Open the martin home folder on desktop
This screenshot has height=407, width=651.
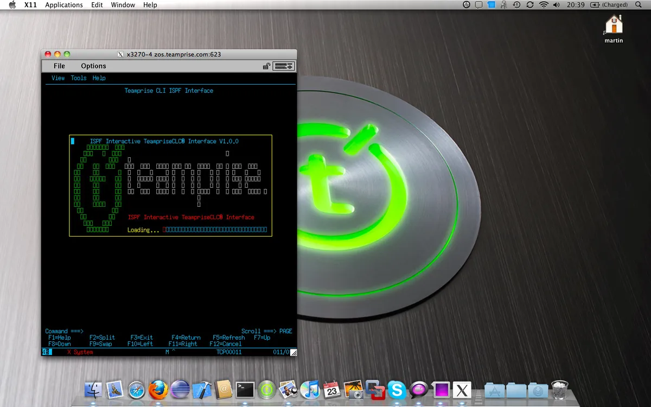click(614, 29)
